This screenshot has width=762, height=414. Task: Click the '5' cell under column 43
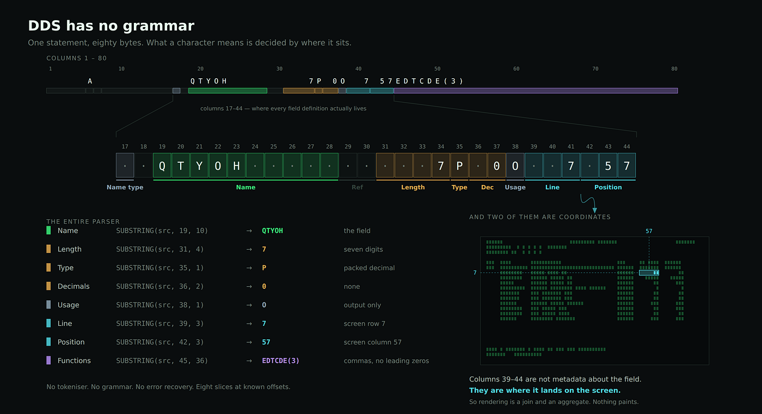point(608,165)
